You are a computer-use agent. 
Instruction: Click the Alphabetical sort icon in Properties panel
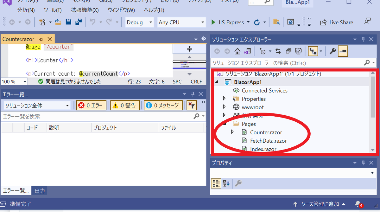[226, 183]
